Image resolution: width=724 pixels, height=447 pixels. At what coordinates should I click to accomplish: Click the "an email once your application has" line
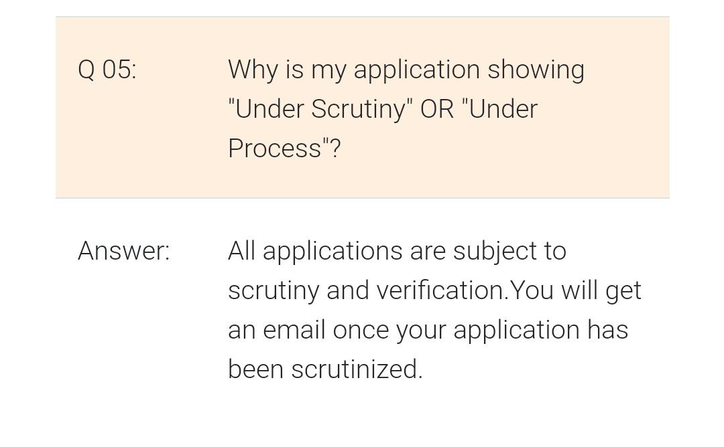(x=428, y=330)
